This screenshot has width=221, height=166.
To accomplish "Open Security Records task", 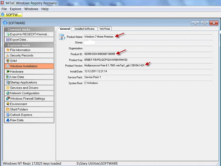I will pos(29,55).
